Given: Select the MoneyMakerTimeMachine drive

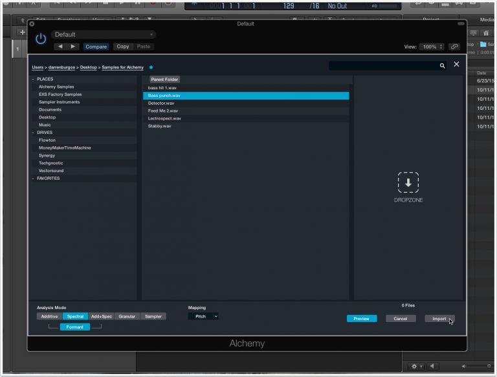Looking at the screenshot, I should 65,147.
